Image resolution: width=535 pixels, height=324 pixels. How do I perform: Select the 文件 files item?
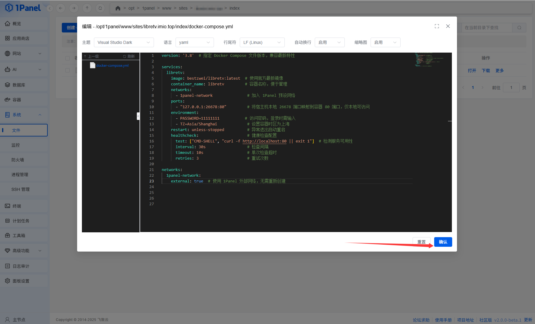pyautogui.click(x=24, y=130)
